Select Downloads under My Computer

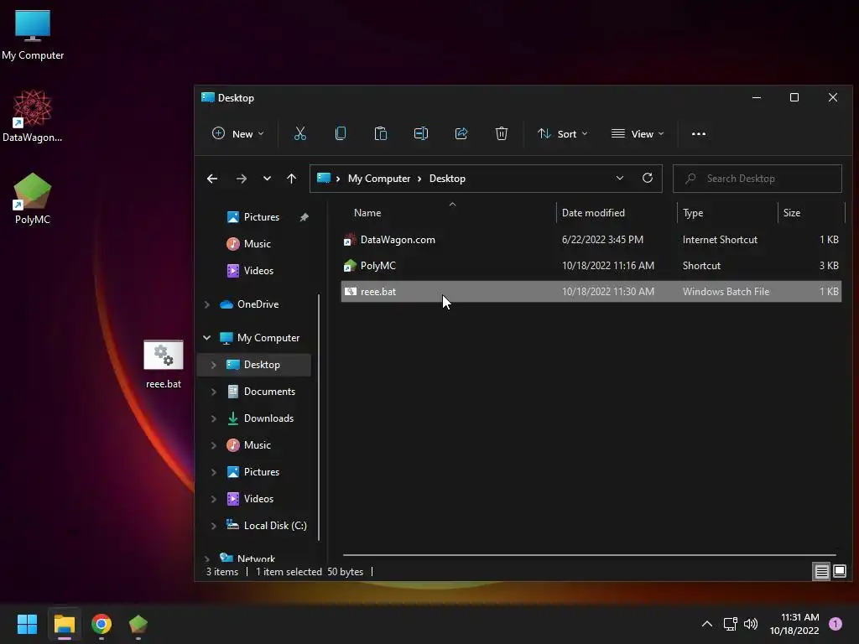[268, 418]
